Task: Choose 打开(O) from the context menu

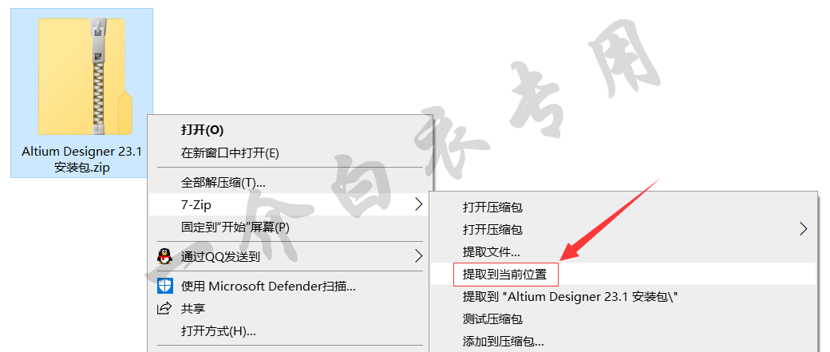Action: [x=202, y=129]
